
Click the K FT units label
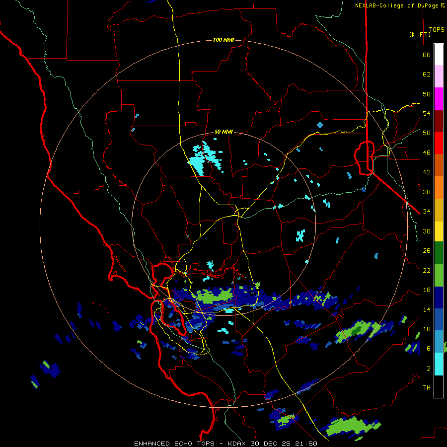(420, 34)
